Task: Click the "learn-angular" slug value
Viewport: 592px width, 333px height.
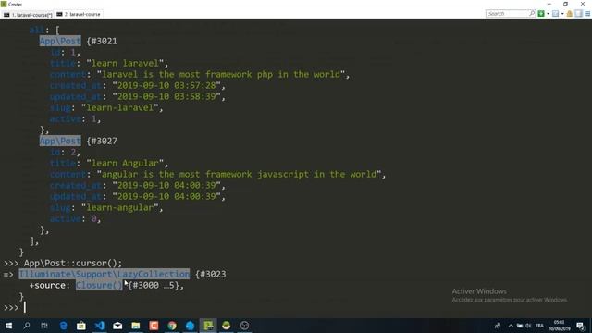Action: pos(119,208)
